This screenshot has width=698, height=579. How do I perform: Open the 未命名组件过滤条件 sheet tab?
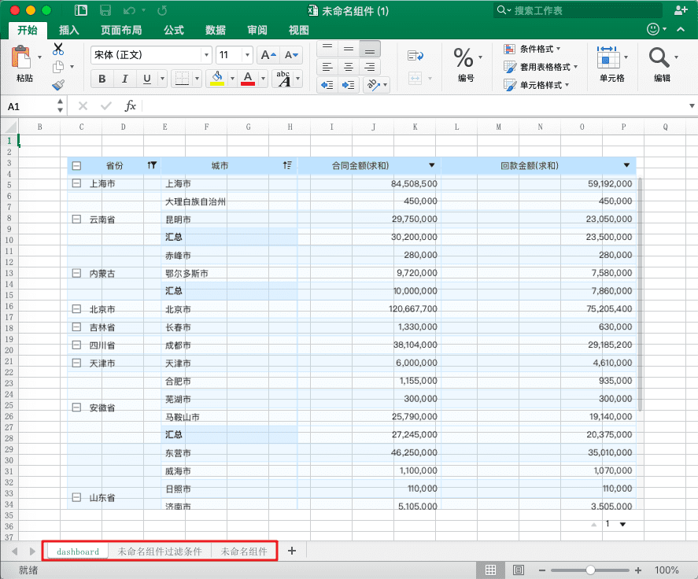click(x=160, y=551)
